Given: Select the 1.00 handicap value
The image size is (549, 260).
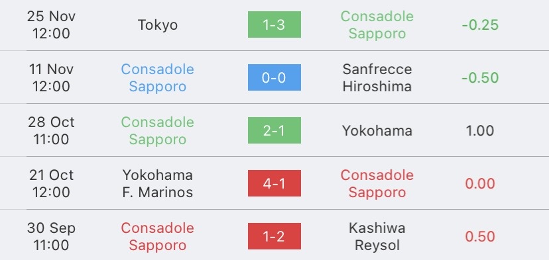Looking at the screenshot, I should click(480, 131).
